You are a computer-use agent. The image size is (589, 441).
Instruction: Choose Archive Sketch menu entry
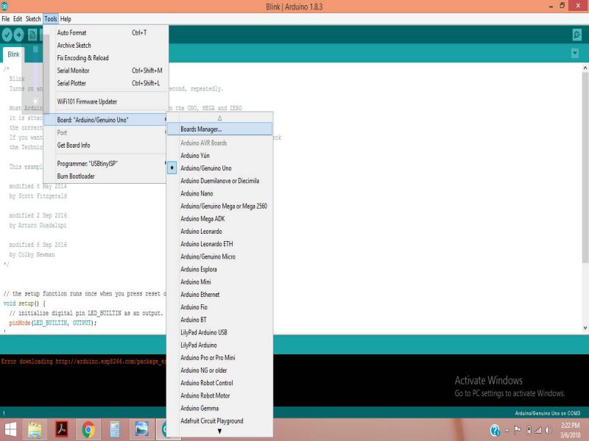(105, 46)
